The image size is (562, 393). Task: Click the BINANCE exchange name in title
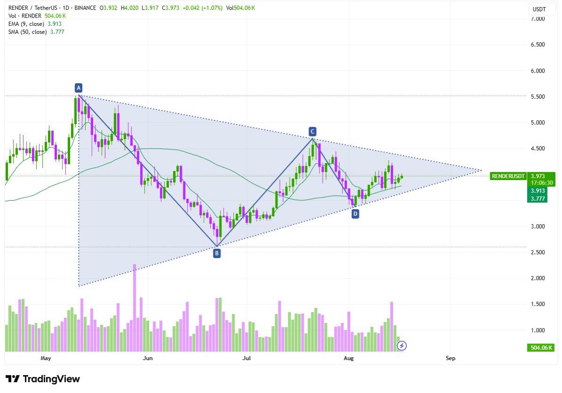[85, 8]
